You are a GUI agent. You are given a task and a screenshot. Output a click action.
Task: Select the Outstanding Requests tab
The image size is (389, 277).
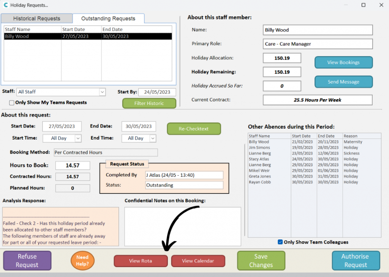click(108, 19)
